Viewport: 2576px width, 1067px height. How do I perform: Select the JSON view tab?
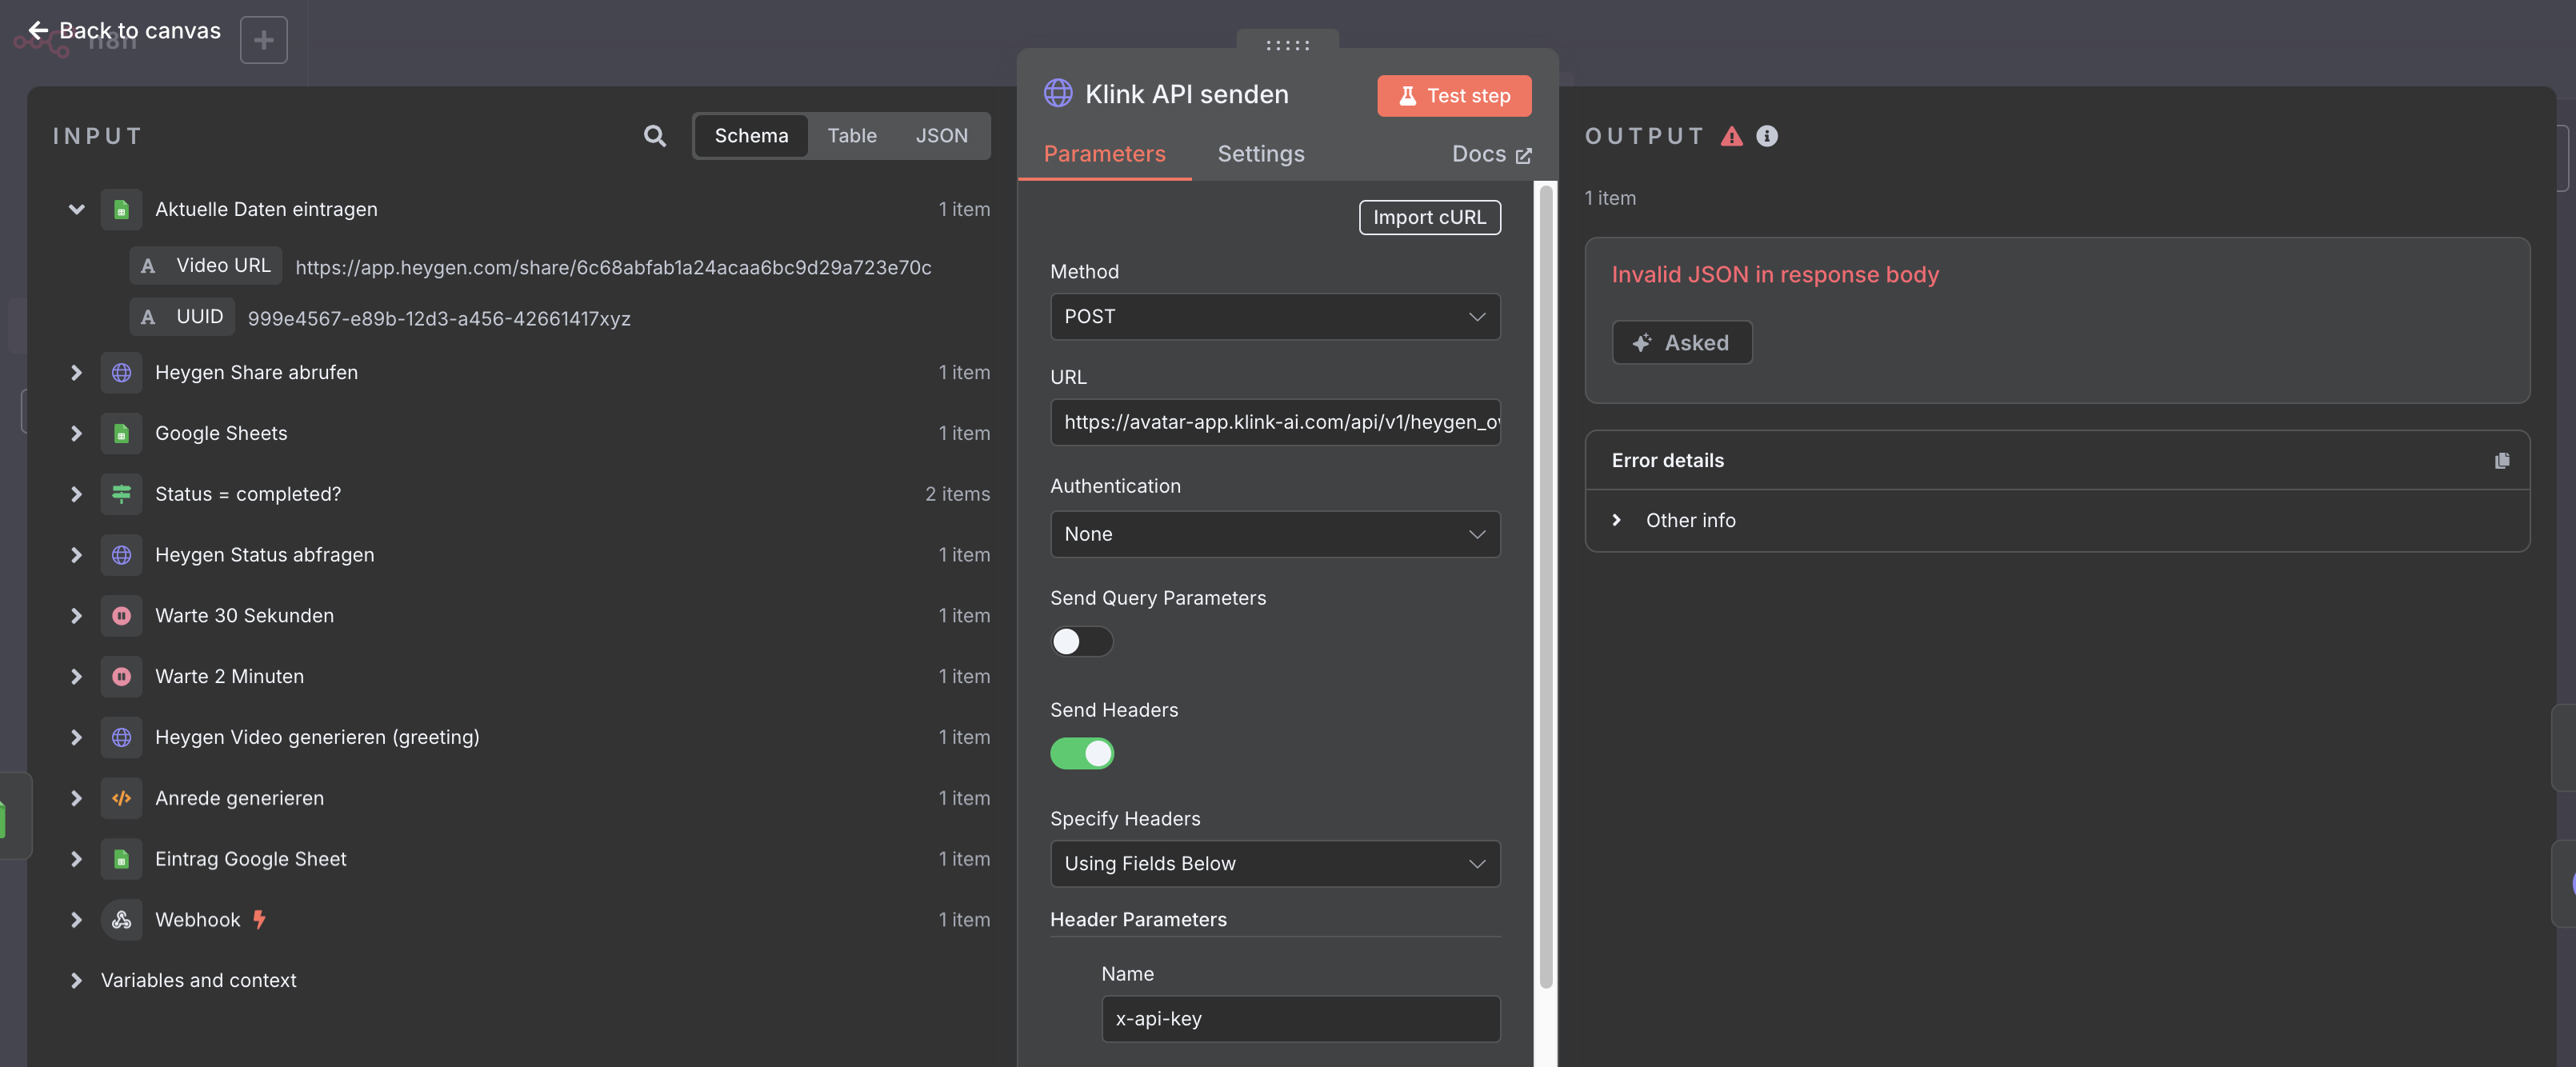(941, 135)
